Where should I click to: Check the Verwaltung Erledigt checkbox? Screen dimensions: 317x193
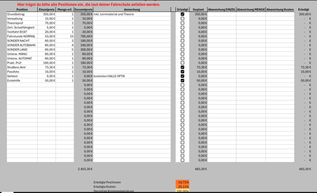[182, 19]
